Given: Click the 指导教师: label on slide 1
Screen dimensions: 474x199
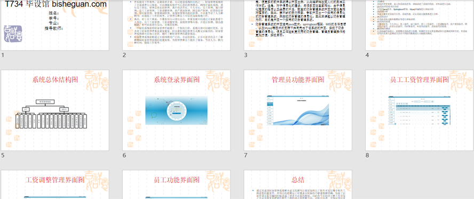Looking at the screenshot, I should point(53,28).
